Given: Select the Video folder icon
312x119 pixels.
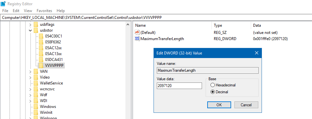Looking at the screenshot, I should pos(36,77).
